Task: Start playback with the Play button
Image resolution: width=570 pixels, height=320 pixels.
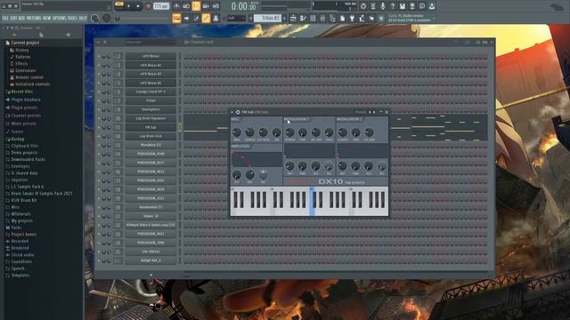Action: 128,6
